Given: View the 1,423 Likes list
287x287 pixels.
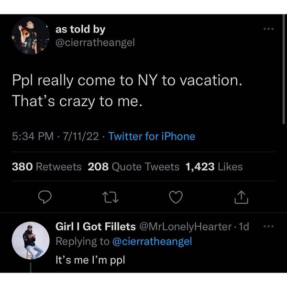Looking at the screenshot, I should tap(214, 167).
